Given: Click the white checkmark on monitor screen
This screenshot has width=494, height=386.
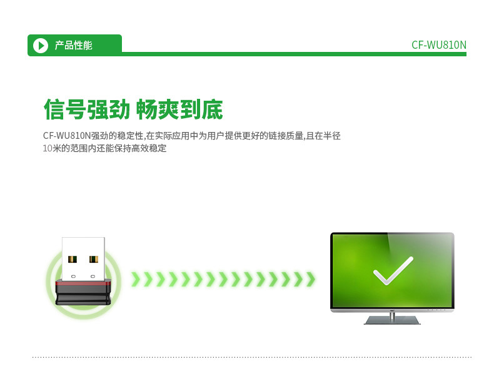Looking at the screenshot, I should pyautogui.click(x=393, y=271).
